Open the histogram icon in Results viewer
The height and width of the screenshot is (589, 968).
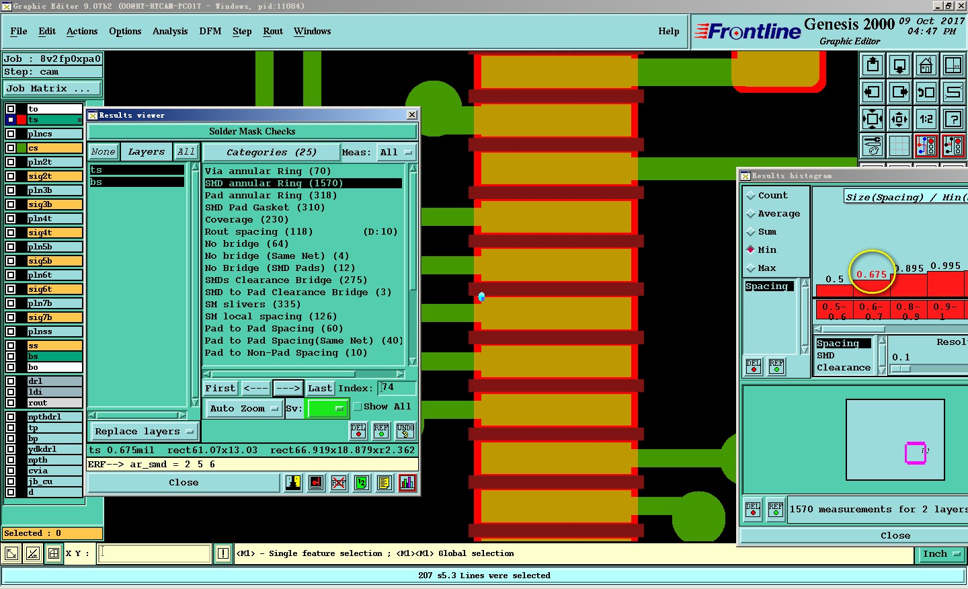pyautogui.click(x=407, y=483)
